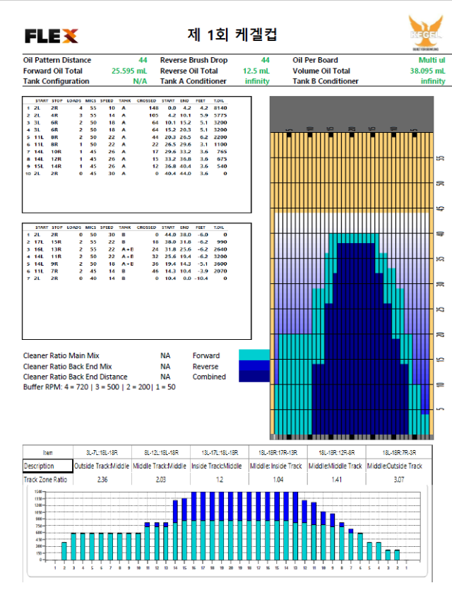Click the Reverse legend color swatch
Screen dimensions: 452x590
254,366
